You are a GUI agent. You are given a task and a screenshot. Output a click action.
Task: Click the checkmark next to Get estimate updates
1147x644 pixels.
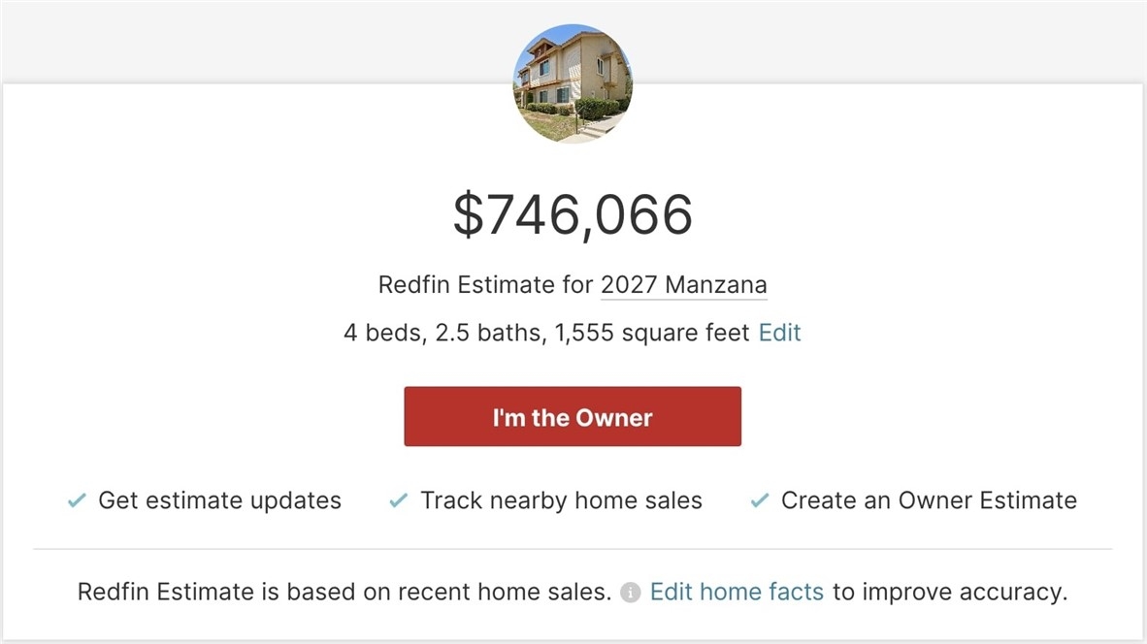[x=77, y=500]
